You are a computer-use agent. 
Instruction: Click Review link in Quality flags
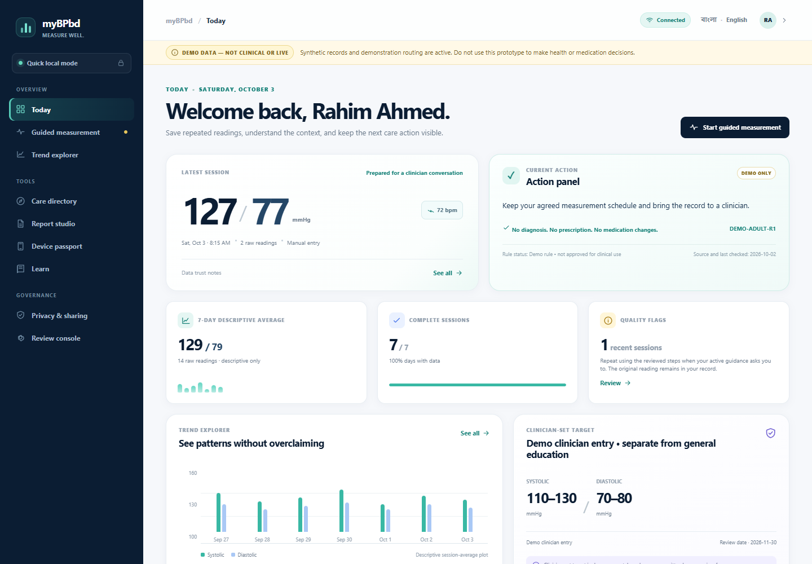(615, 383)
